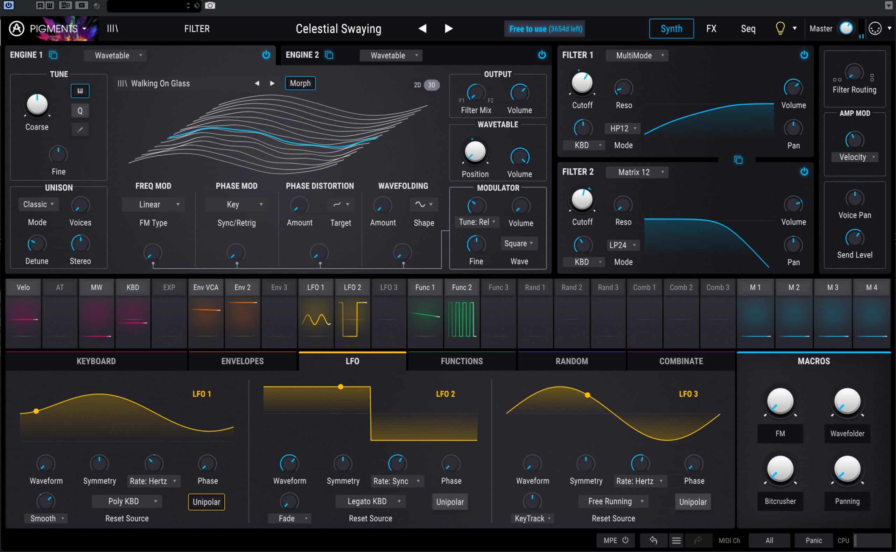Image resolution: width=896 pixels, height=552 pixels.
Task: Open the MIDI connector settings icon
Action: (x=875, y=28)
